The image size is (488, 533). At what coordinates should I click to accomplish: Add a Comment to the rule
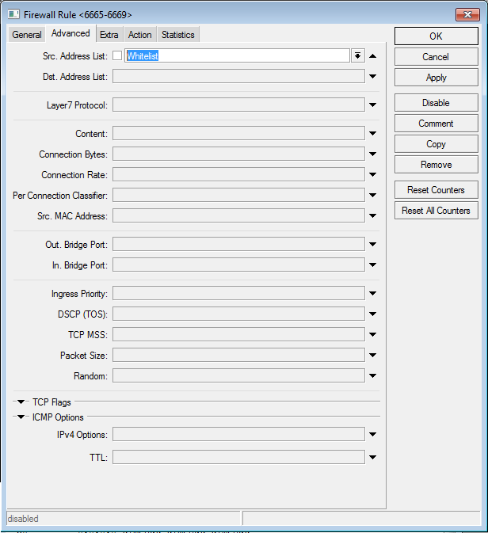[x=437, y=124]
